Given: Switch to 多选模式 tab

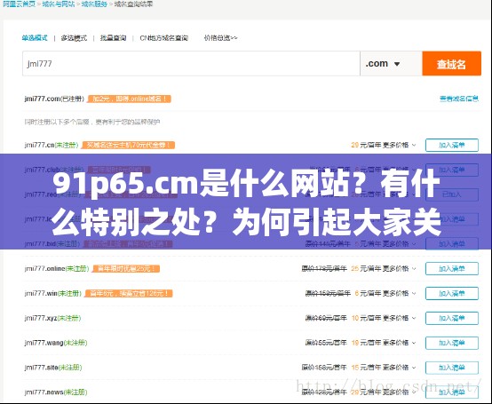Looking at the screenshot, I should [74, 38].
